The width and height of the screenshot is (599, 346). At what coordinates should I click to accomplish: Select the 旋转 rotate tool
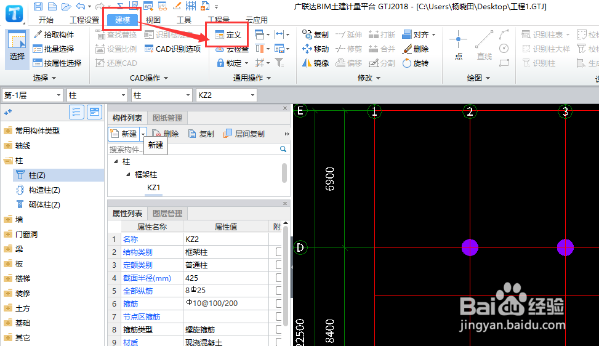point(416,63)
